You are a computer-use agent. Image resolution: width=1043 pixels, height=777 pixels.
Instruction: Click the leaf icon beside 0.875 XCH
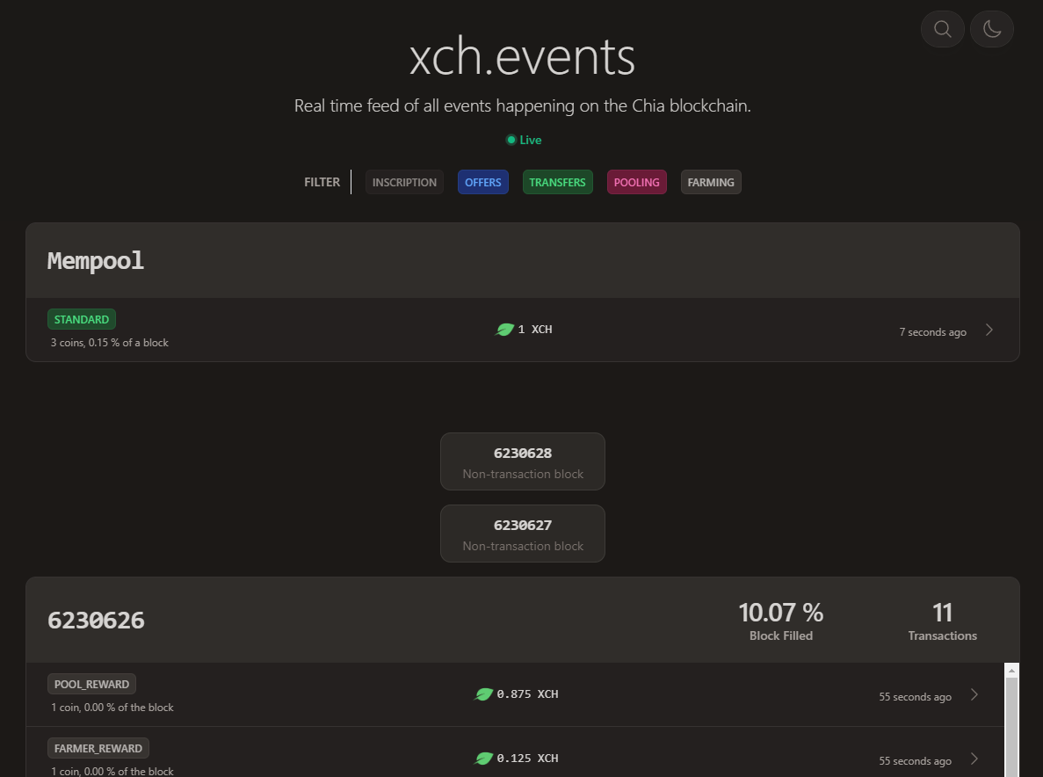pos(483,694)
